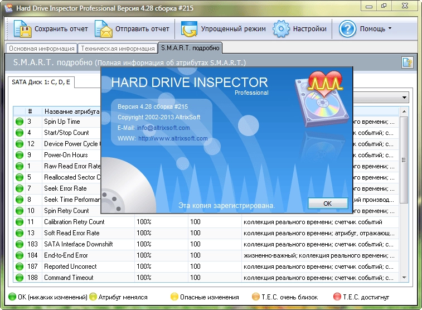
Task: Select the Command Timeout row name
Action: click(69, 278)
